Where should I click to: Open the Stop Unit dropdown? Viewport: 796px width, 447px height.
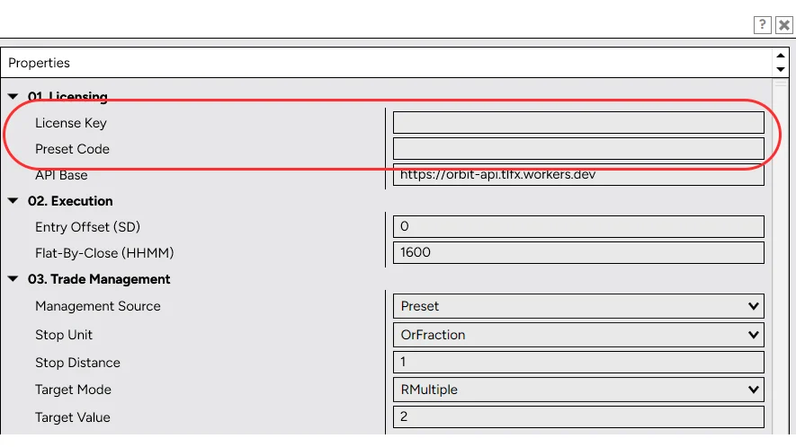click(x=578, y=335)
